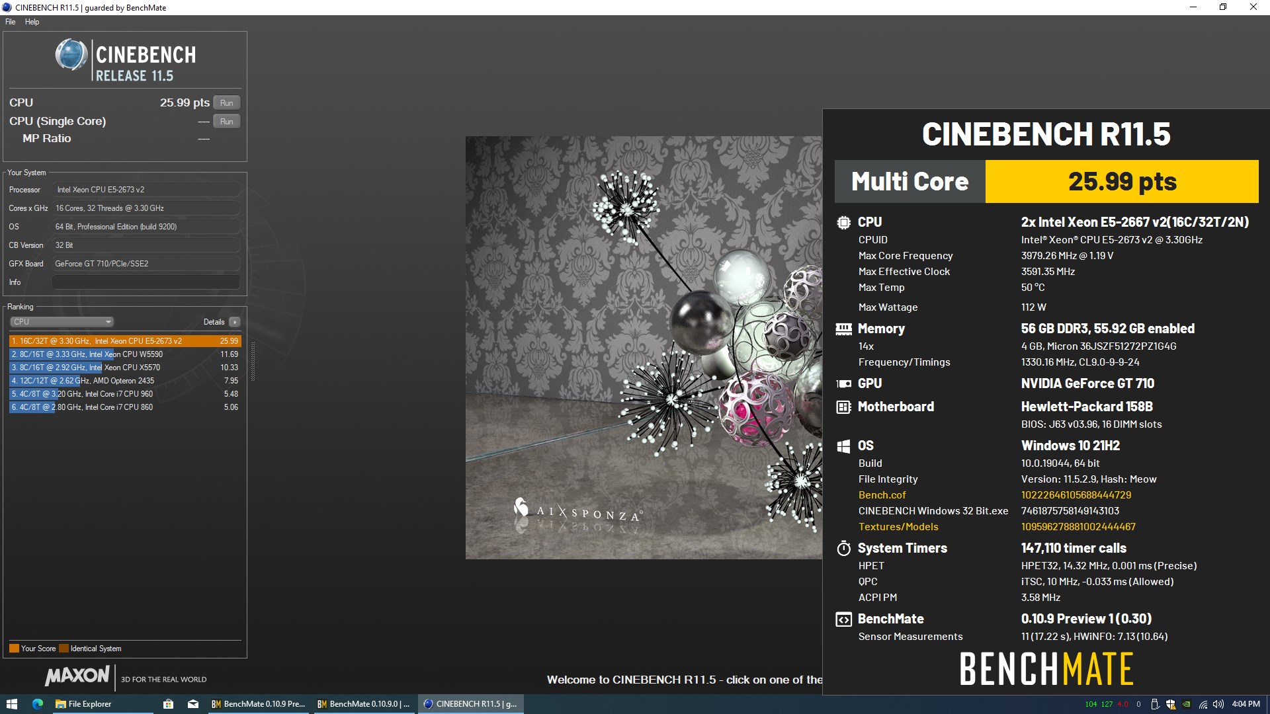The height and width of the screenshot is (714, 1270).
Task: Click the Processor field Intel Xeon CPU E5-2673 v2
Action: point(146,190)
